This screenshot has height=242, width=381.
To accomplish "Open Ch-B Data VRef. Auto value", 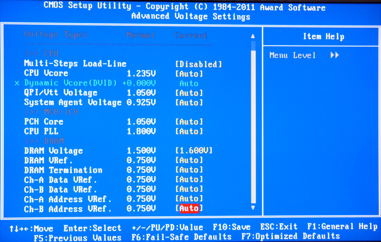I will click(189, 189).
